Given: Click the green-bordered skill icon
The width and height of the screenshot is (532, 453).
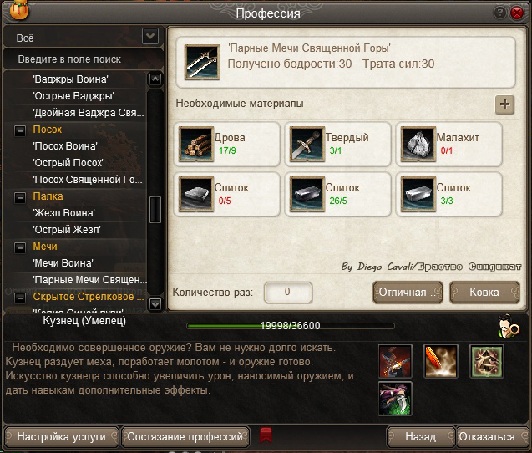Looking at the screenshot, I should pyautogui.click(x=487, y=361).
